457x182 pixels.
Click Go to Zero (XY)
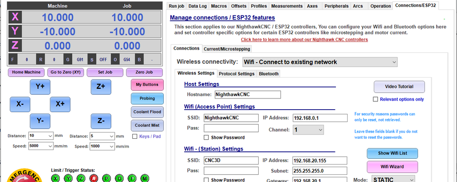[x=66, y=72]
